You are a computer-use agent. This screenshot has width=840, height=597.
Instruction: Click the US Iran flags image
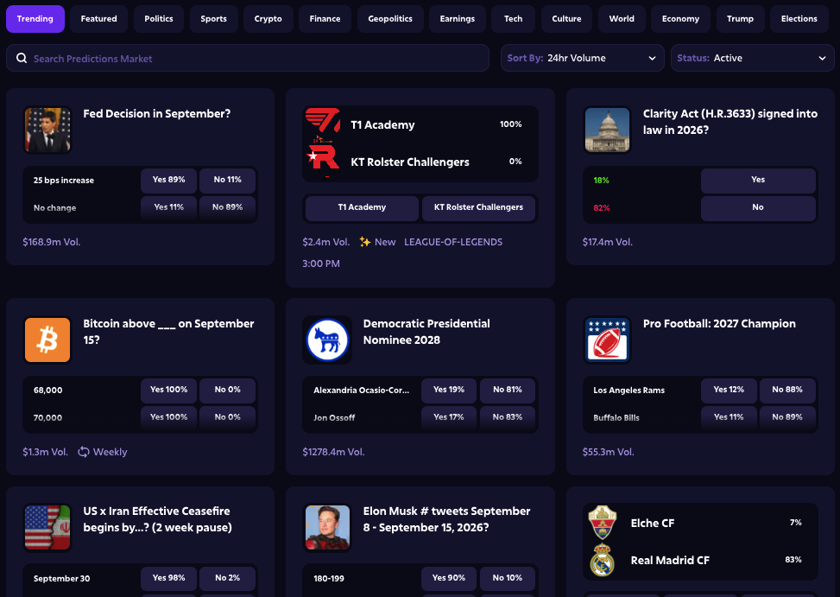pyautogui.click(x=47, y=527)
